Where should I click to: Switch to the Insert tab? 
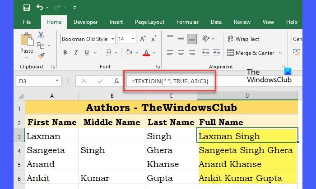pyautogui.click(x=116, y=22)
